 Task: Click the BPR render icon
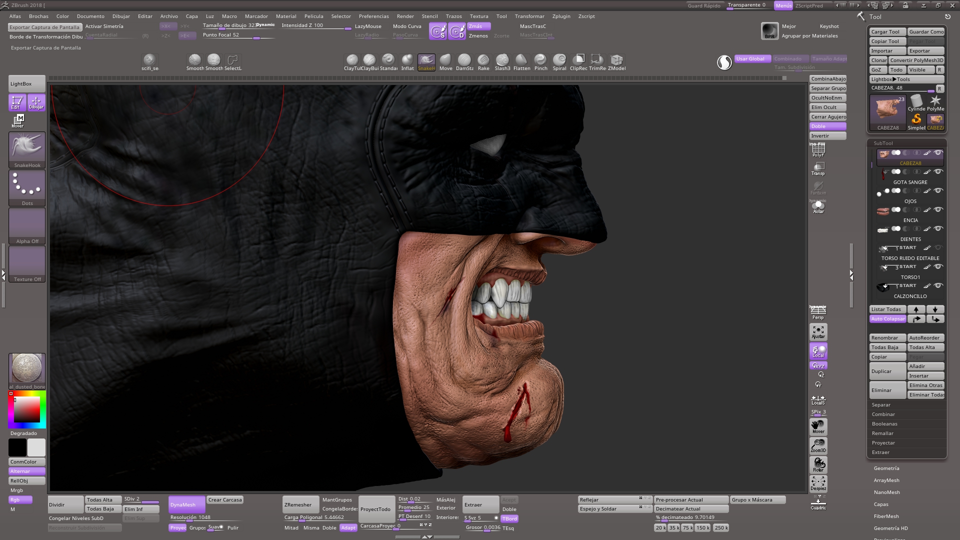[769, 30]
